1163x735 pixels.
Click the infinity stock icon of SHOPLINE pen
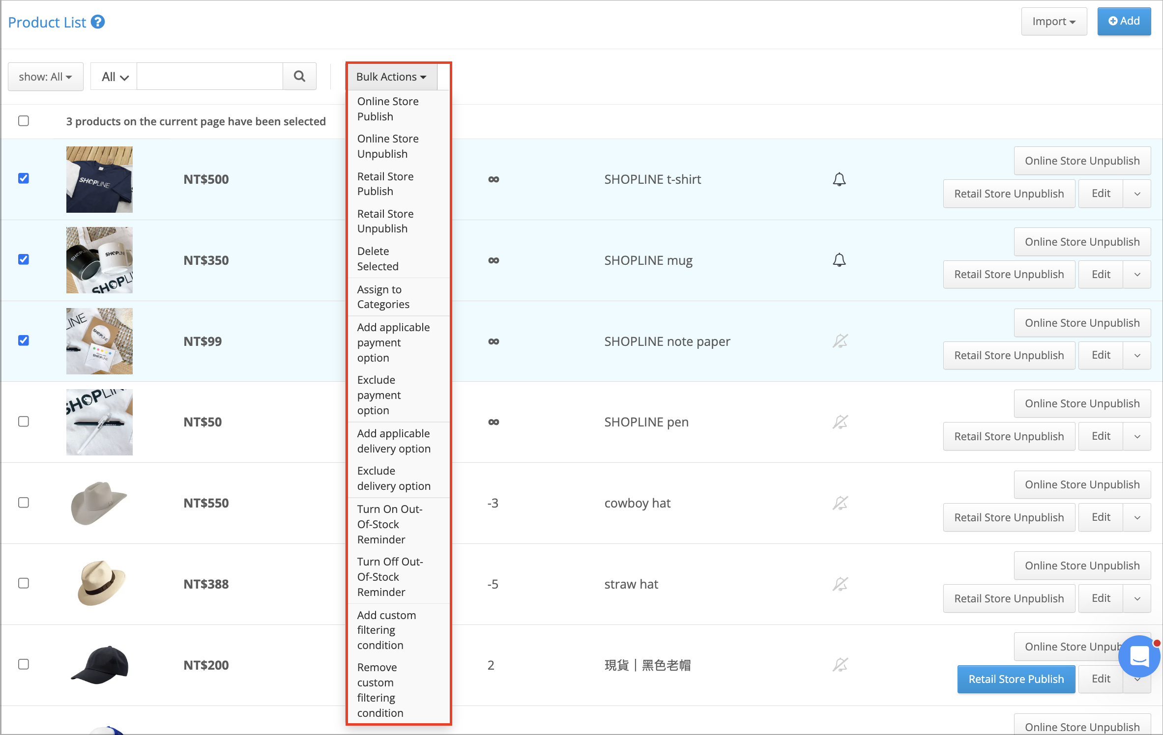[x=494, y=422]
